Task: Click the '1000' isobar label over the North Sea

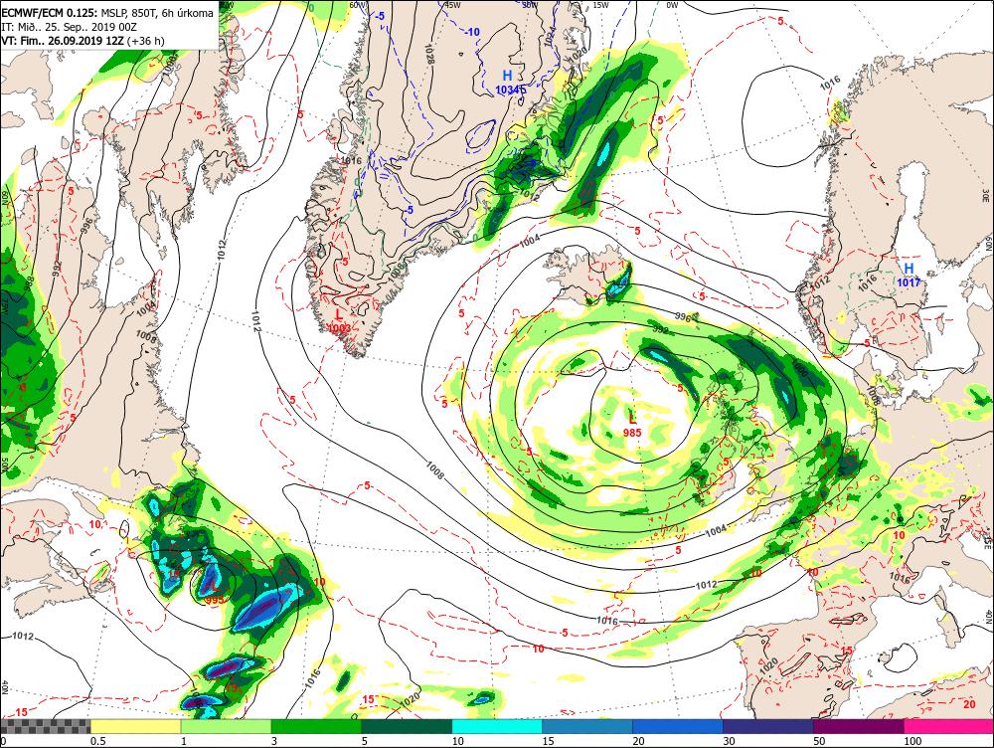Action: pyautogui.click(x=799, y=369)
